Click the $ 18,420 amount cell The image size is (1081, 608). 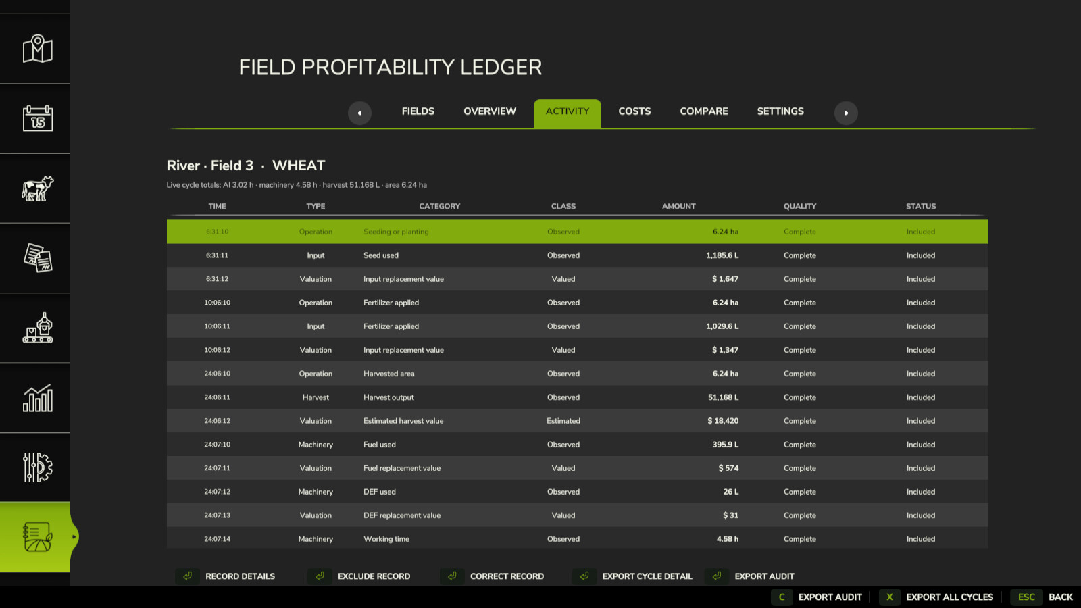[x=723, y=421]
